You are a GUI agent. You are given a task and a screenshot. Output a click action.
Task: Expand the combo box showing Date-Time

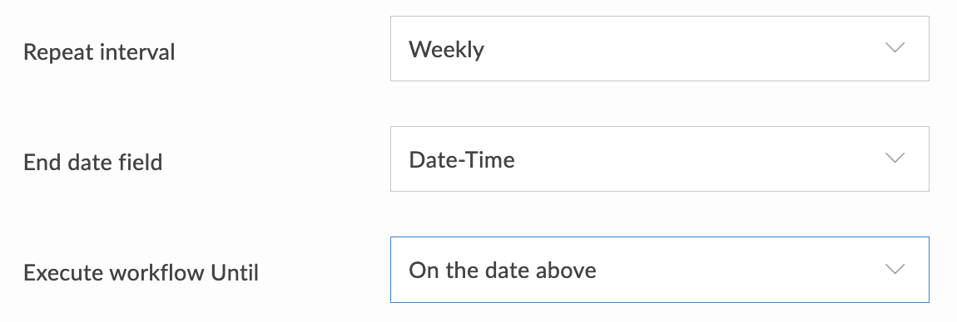pos(660,159)
